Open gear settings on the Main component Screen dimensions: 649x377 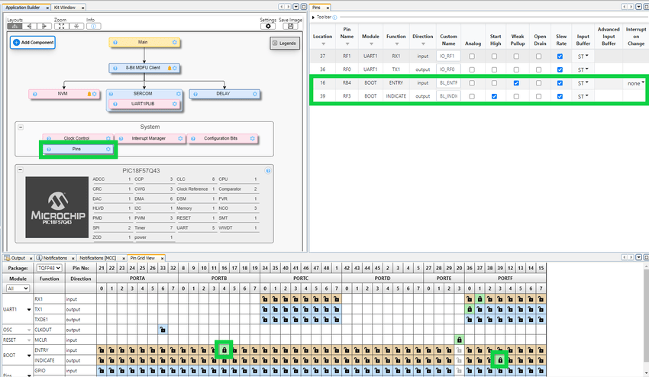[x=175, y=42]
